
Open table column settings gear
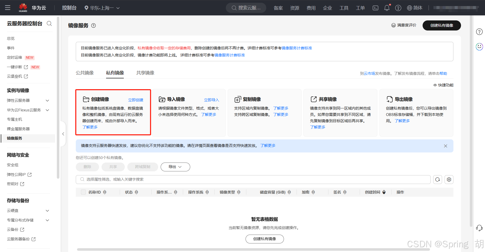pos(449,179)
